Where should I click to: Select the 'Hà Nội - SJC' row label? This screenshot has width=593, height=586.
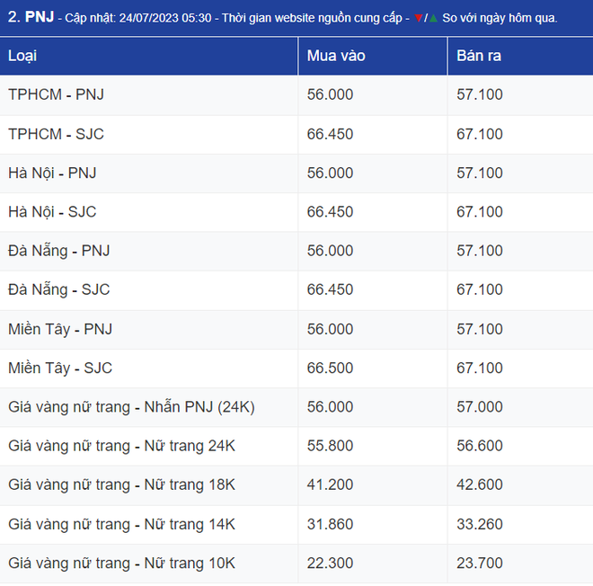click(52, 212)
